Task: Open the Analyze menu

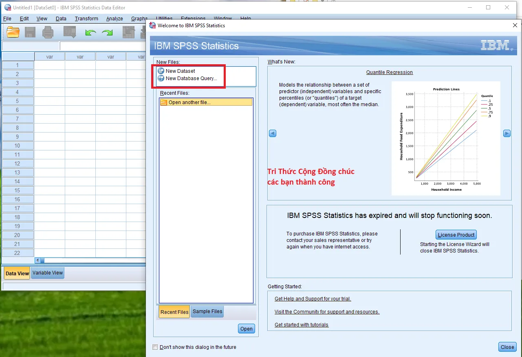Action: [x=115, y=18]
